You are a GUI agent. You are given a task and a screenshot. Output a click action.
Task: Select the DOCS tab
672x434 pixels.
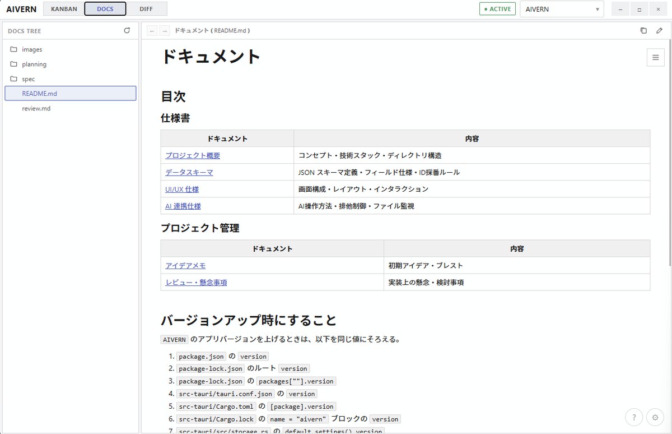click(105, 9)
